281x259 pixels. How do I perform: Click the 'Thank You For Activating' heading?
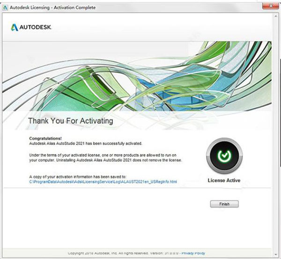click(71, 121)
